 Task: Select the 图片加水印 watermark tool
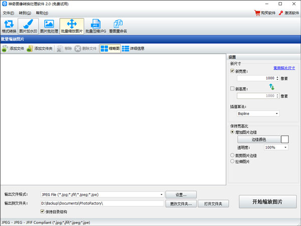[28, 26]
